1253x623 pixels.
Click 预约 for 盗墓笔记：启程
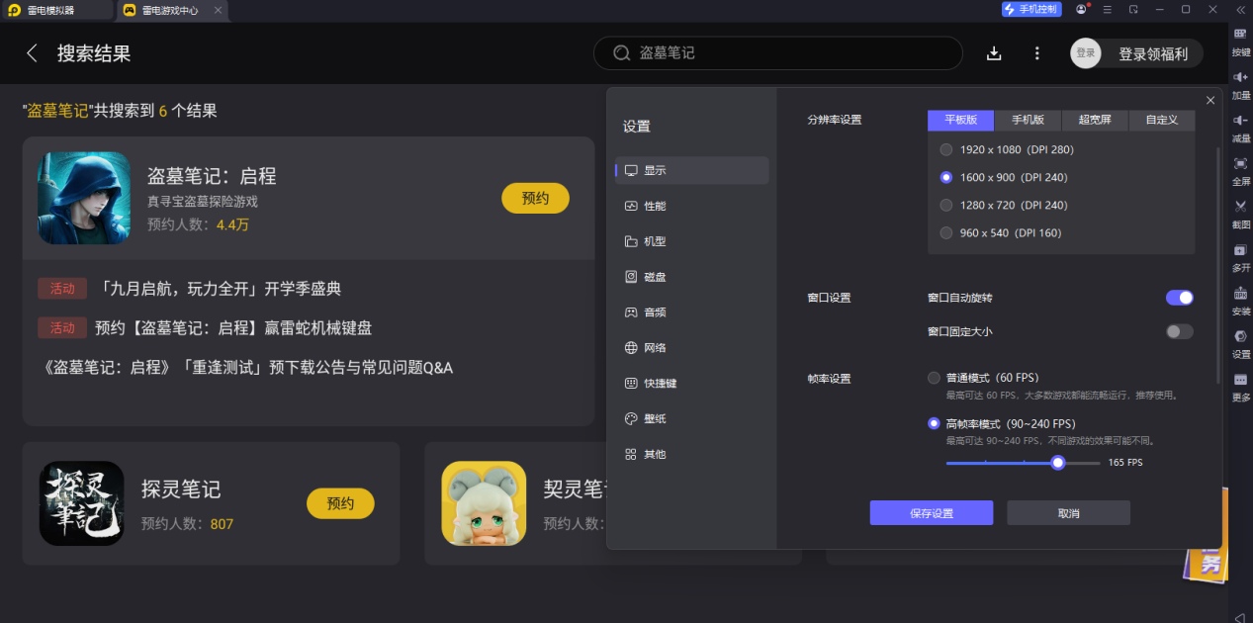[x=535, y=198]
